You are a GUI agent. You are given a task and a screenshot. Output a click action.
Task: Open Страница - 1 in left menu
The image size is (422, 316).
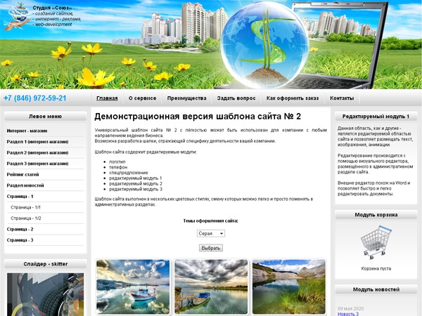pyautogui.click(x=20, y=197)
